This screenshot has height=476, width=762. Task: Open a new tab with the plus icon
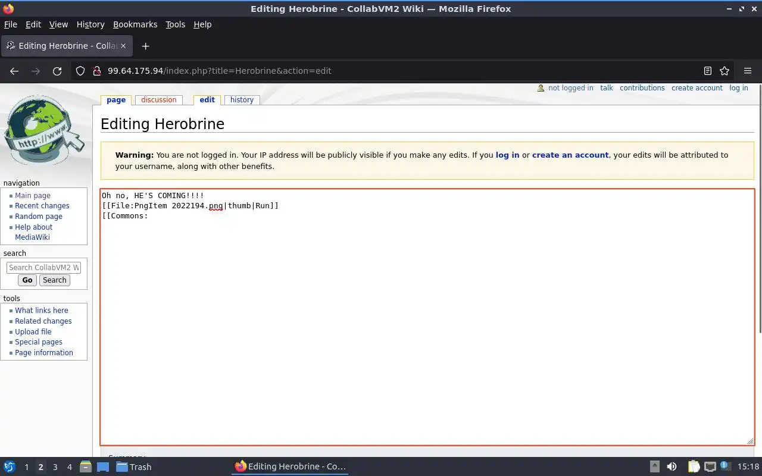click(145, 46)
